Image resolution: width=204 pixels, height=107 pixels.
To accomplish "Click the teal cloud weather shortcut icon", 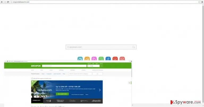I will 80,59.
